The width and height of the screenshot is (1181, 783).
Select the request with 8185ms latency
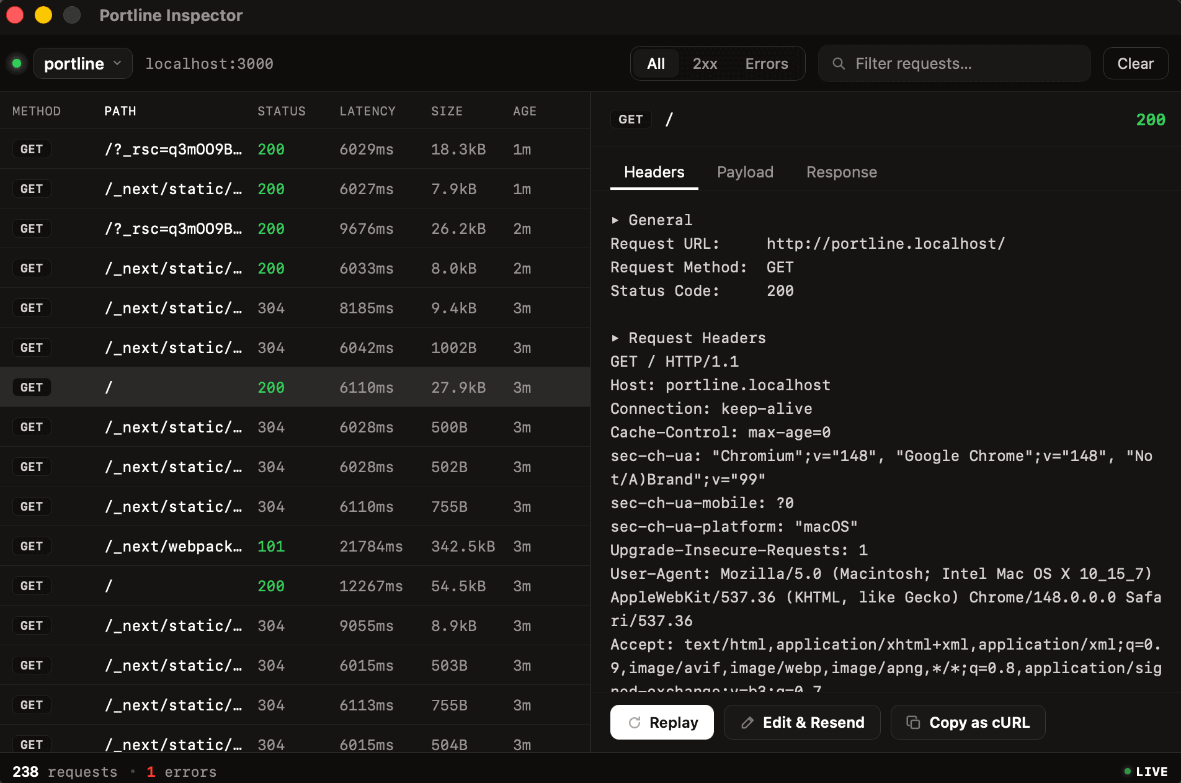click(295, 308)
